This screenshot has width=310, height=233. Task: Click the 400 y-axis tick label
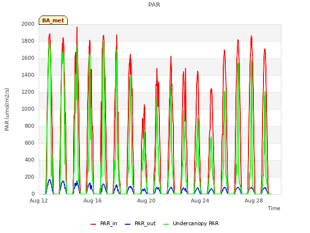(30, 160)
